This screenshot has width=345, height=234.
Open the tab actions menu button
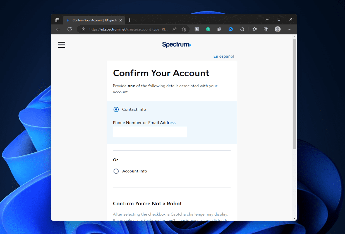[57, 20]
